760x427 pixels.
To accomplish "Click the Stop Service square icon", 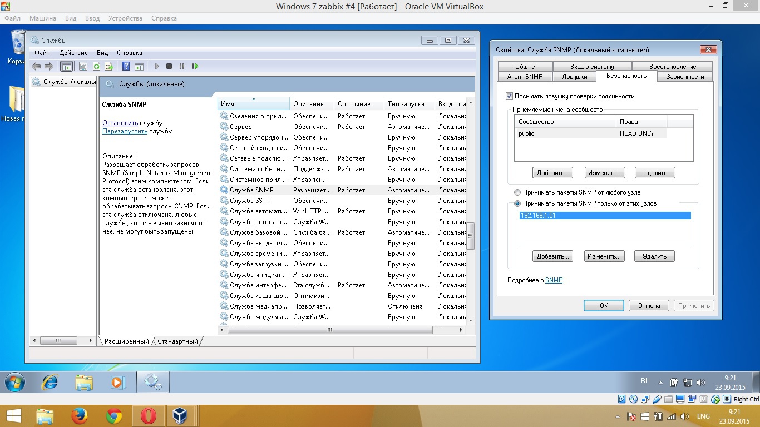I will tap(169, 66).
